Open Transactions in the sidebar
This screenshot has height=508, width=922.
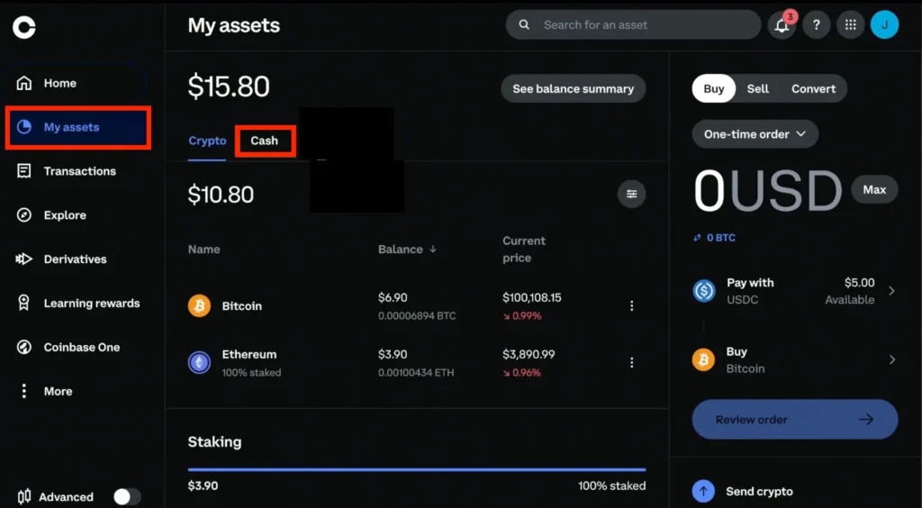(79, 171)
